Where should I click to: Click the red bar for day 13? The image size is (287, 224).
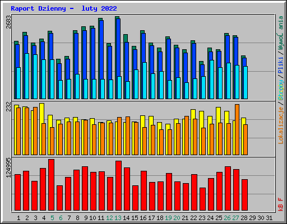tap(118, 186)
